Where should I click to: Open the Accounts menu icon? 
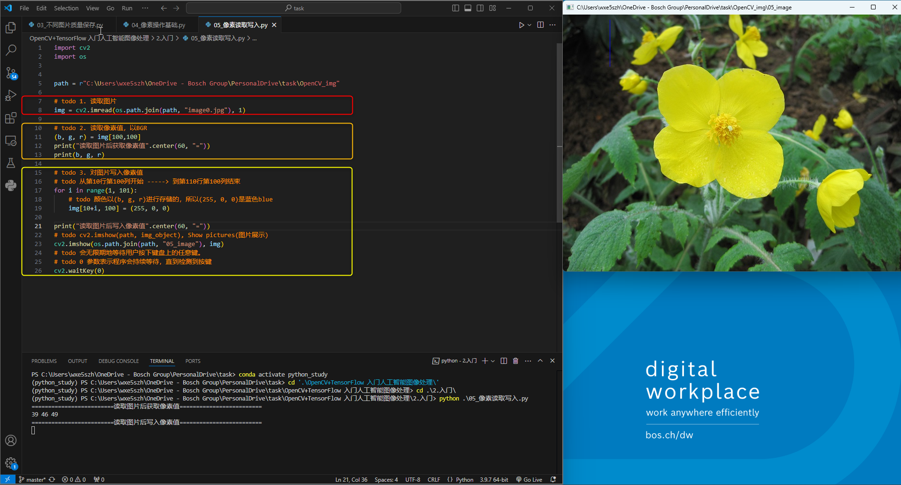[11, 440]
